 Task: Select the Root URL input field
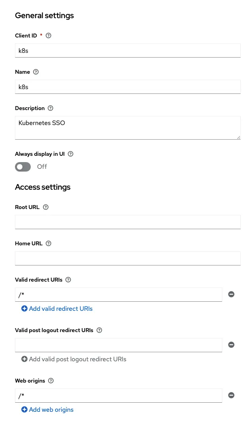[x=128, y=222]
